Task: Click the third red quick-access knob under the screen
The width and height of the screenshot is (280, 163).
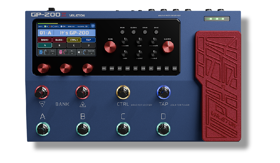Action: coord(88,68)
